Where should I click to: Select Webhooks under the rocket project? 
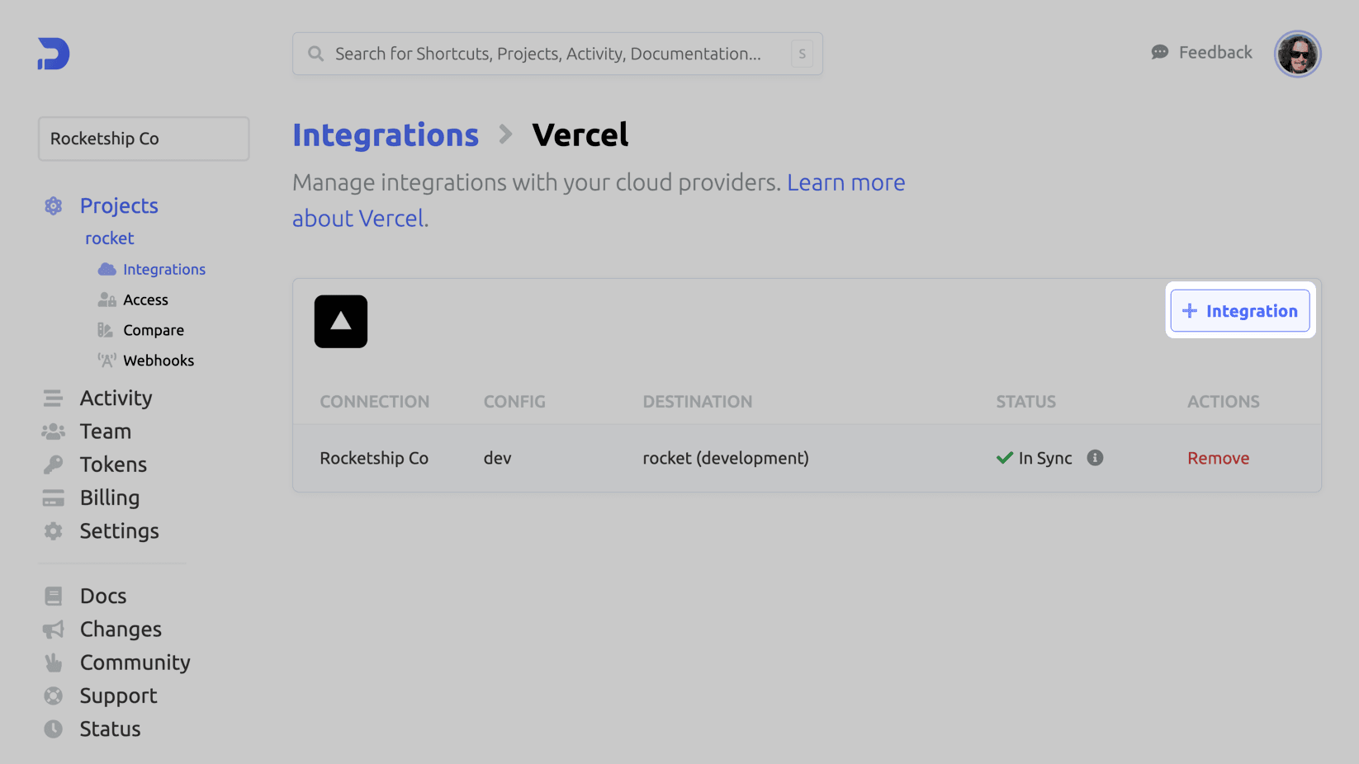coord(159,361)
